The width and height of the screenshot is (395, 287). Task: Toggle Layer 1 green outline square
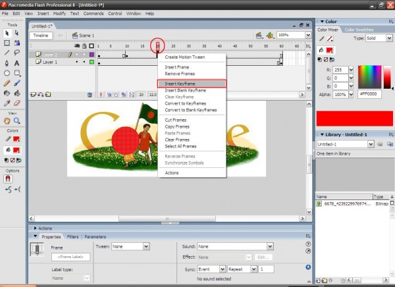click(x=92, y=62)
